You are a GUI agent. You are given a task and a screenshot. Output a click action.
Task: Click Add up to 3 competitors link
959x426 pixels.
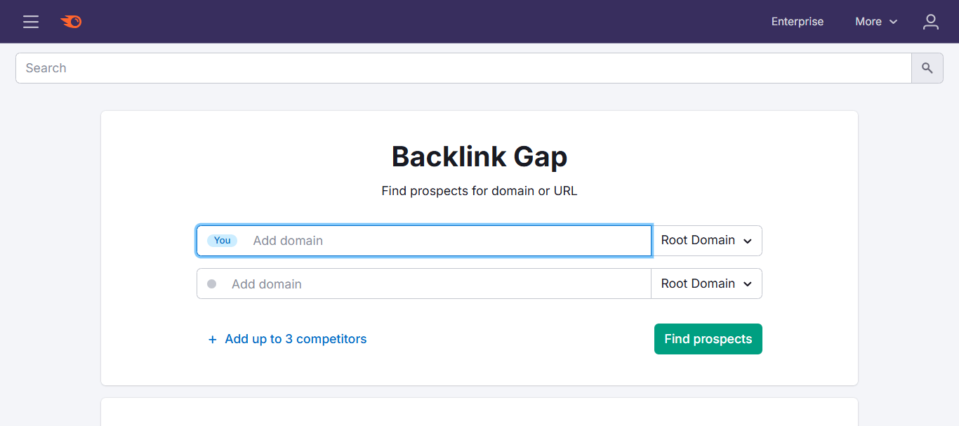pos(296,339)
